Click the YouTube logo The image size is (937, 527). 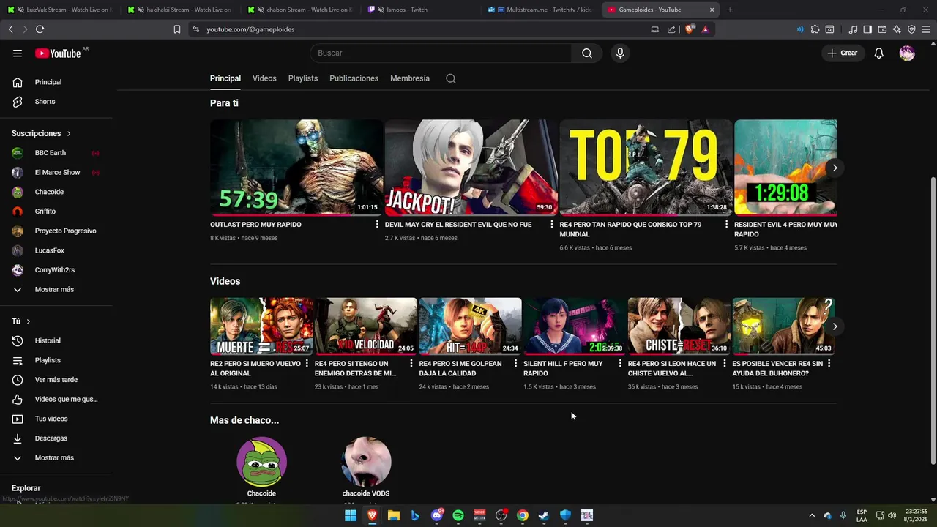[x=58, y=53]
